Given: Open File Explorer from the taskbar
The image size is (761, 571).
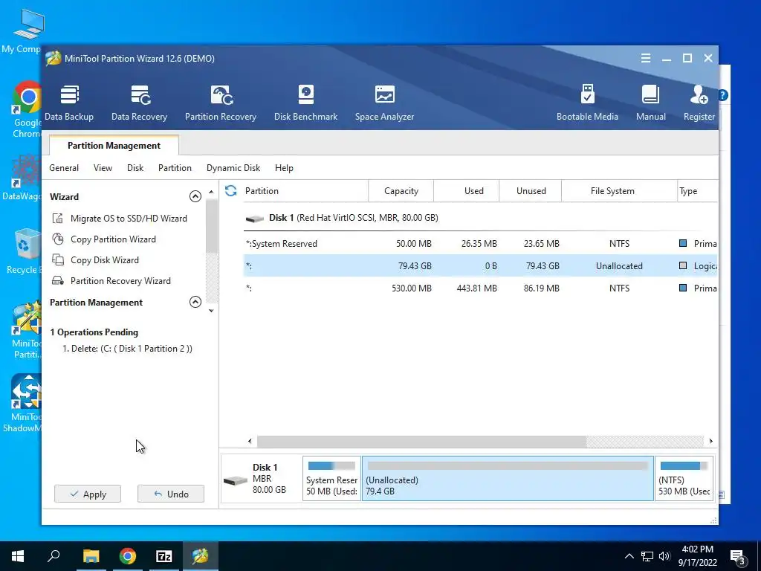Looking at the screenshot, I should coord(91,556).
